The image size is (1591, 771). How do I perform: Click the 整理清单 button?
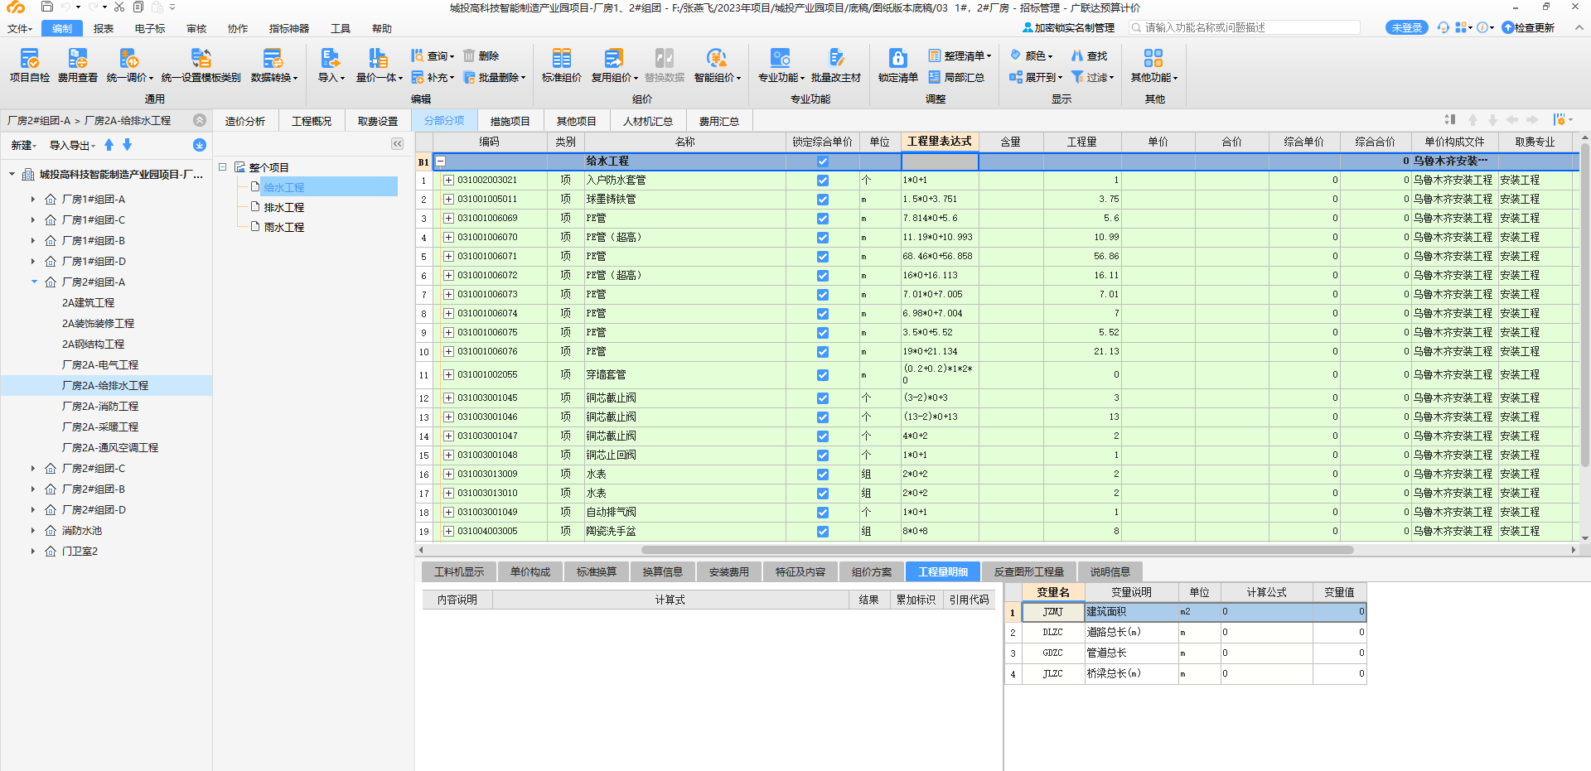click(960, 55)
